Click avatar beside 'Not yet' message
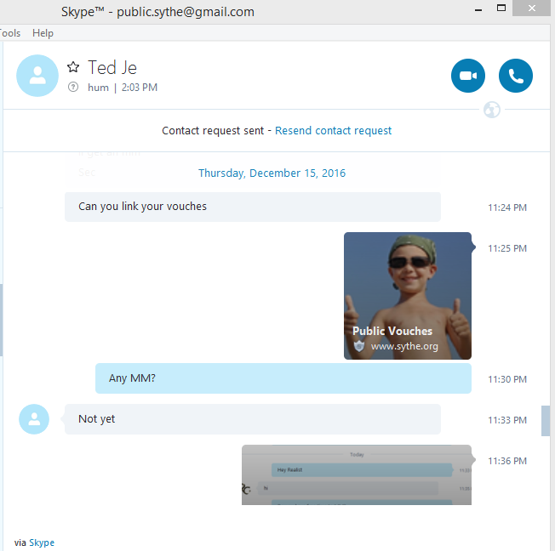The width and height of the screenshot is (555, 551). pyautogui.click(x=34, y=419)
